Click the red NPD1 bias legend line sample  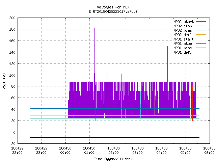(201, 48)
